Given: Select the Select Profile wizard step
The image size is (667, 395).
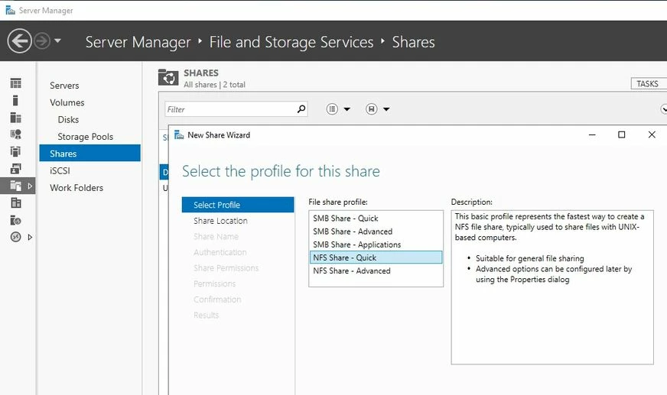Looking at the screenshot, I should pyautogui.click(x=238, y=205).
